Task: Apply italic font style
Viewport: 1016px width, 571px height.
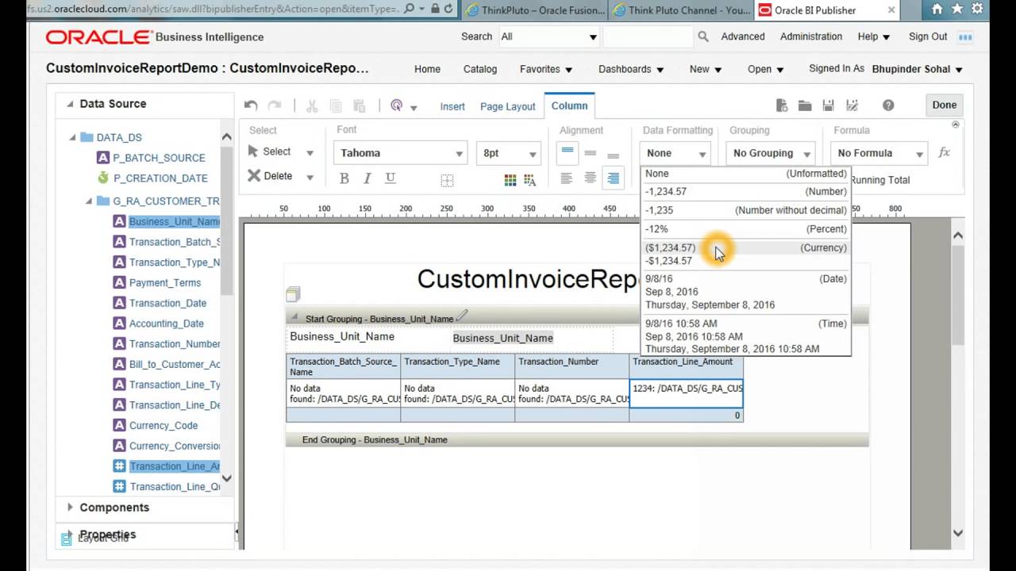Action: [x=367, y=178]
